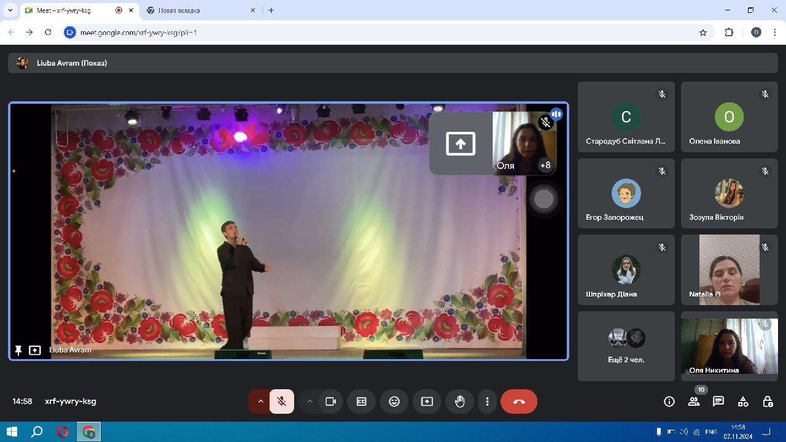Open the tab search dropdown arrow

tap(10, 10)
